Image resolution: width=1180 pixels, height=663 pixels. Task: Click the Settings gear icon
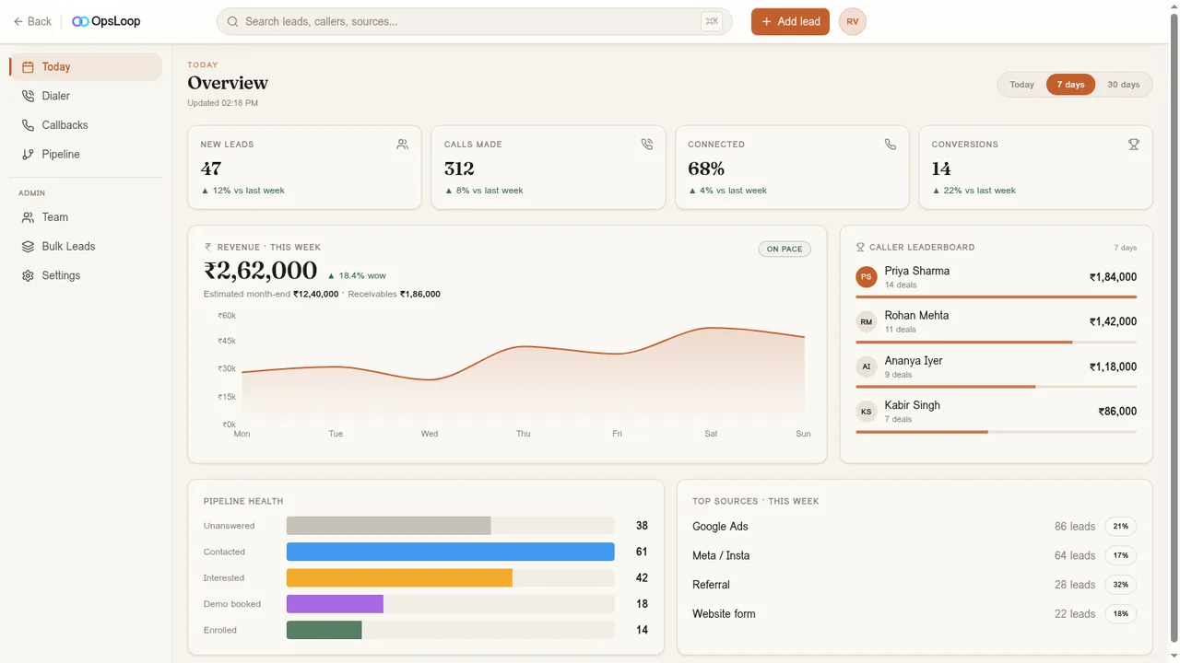pyautogui.click(x=28, y=275)
